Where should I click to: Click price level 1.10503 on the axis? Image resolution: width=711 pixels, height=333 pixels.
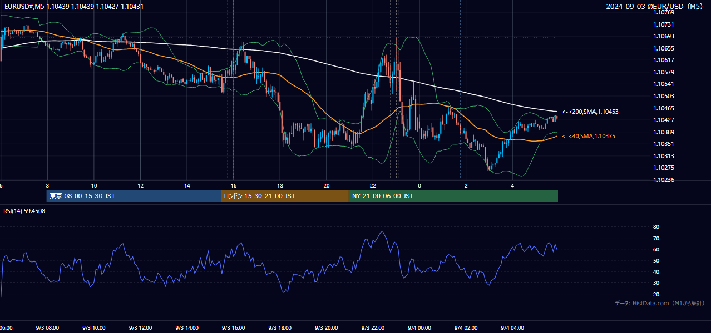(664, 96)
